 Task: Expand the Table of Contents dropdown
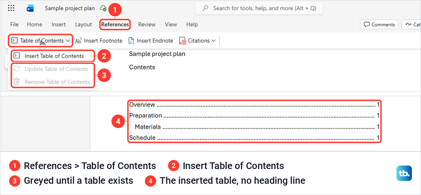40,41
